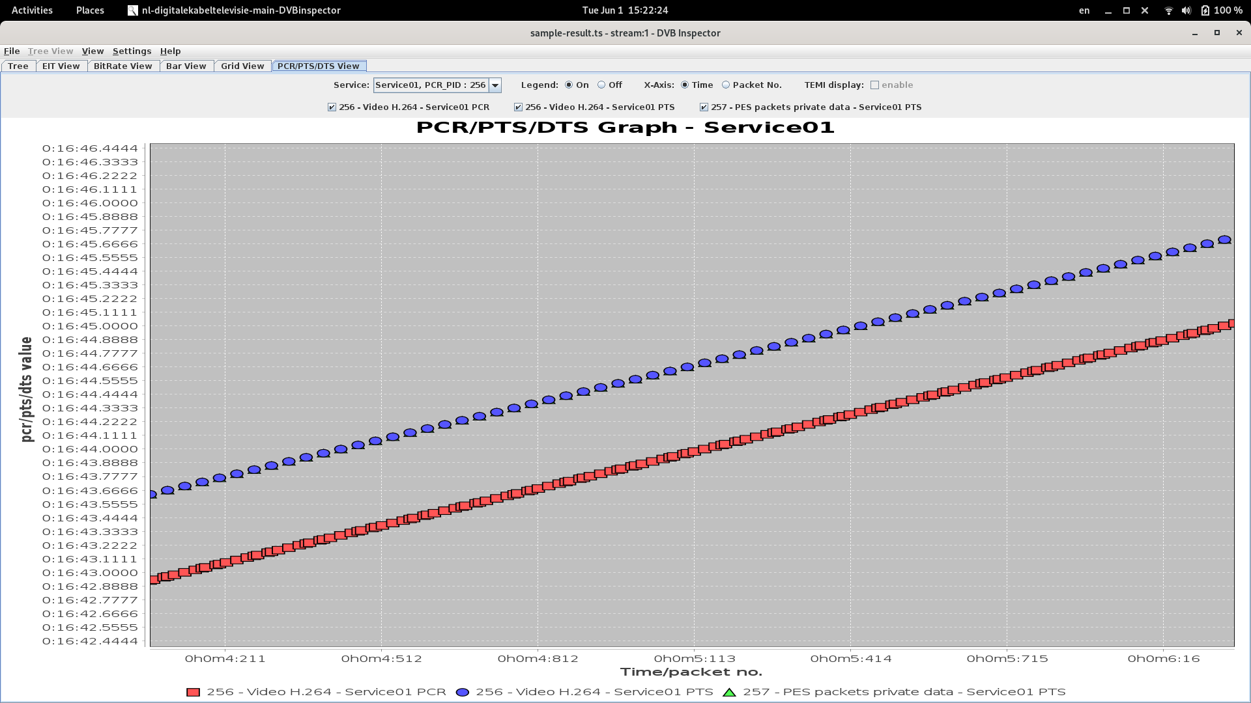This screenshot has height=703, width=1251.
Task: Click the blue PTS legend circle marker
Action: tap(463, 692)
